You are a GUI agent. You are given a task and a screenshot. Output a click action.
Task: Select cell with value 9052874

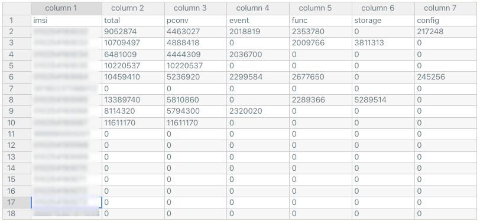pos(133,32)
